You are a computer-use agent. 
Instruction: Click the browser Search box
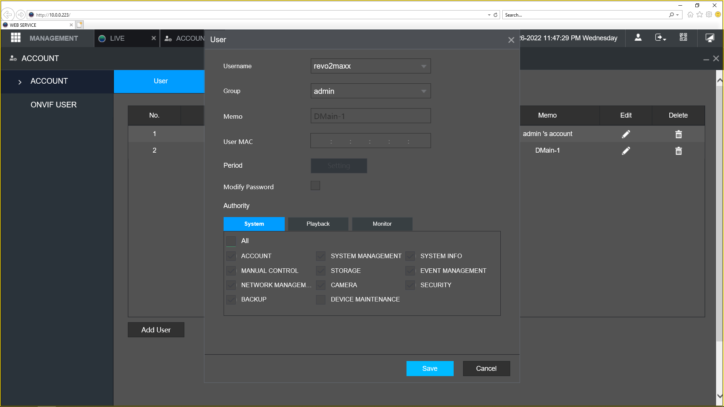point(584,15)
